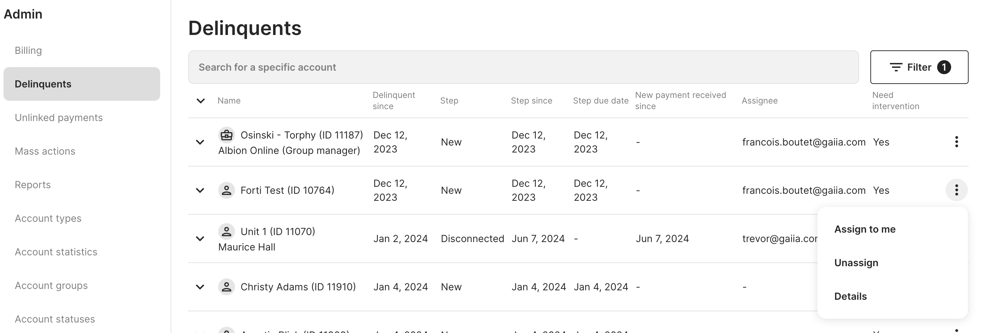The width and height of the screenshot is (984, 333).
Task: Open Billing in the Admin sidebar
Action: click(82, 50)
